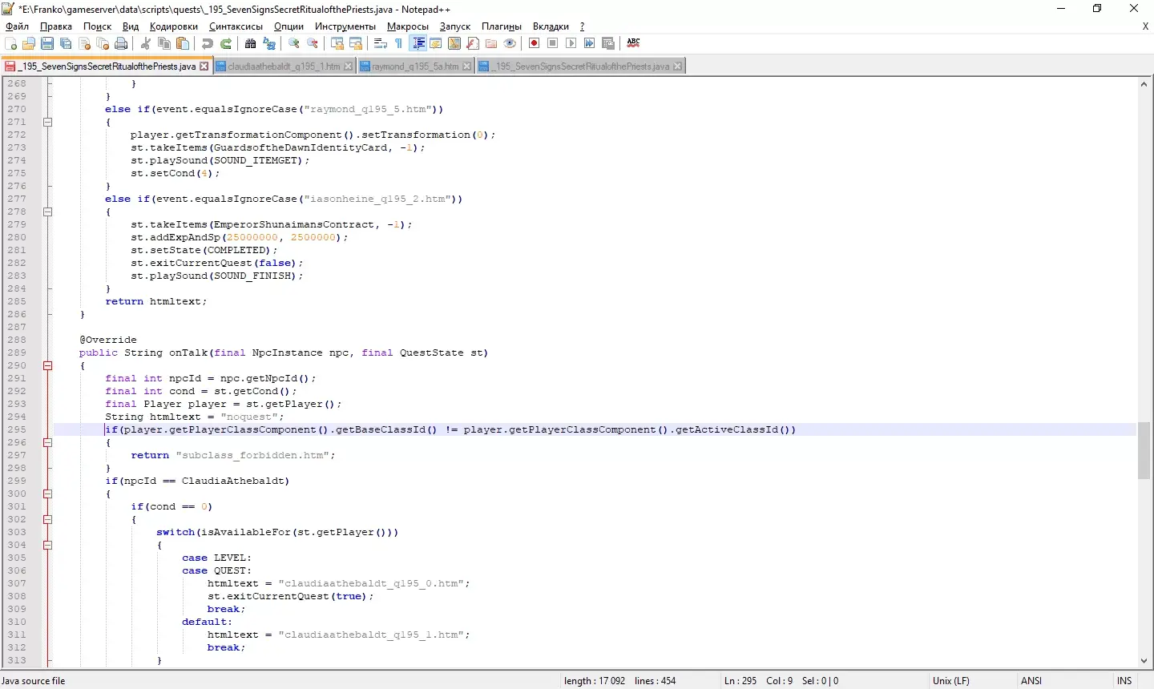This screenshot has height=689, width=1154.
Task: Click Unix (LF) line ending indicator
Action: tap(951, 681)
